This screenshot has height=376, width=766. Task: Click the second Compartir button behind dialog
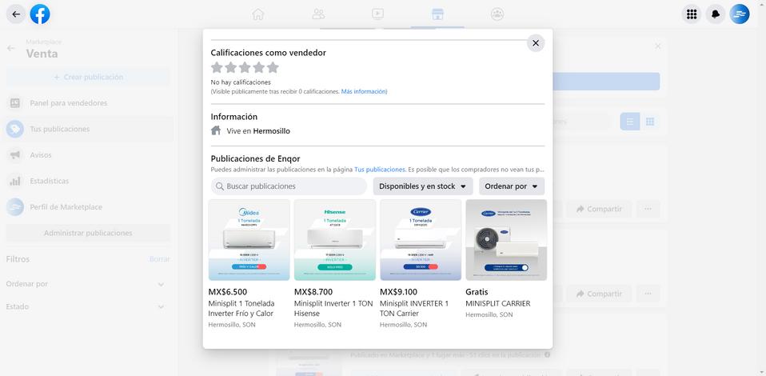click(599, 294)
